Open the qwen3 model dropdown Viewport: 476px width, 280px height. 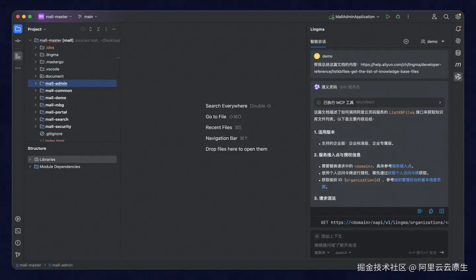click(x=343, y=253)
